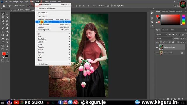Choose Liquify from Filter menu

(53, 27)
